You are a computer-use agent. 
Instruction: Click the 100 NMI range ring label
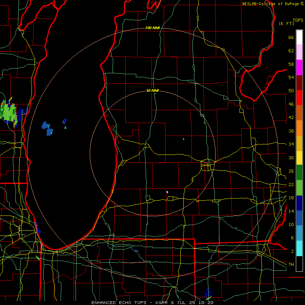(152, 28)
